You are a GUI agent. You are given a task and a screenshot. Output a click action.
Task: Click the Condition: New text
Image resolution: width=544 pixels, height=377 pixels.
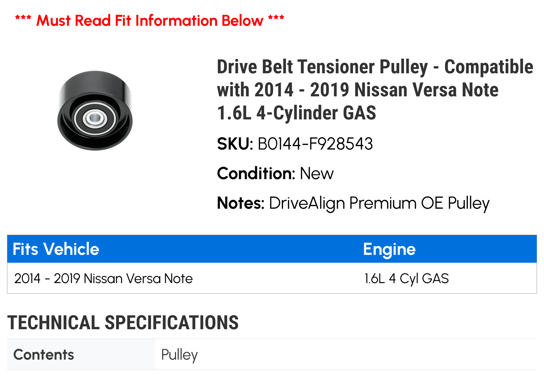pyautogui.click(x=275, y=173)
